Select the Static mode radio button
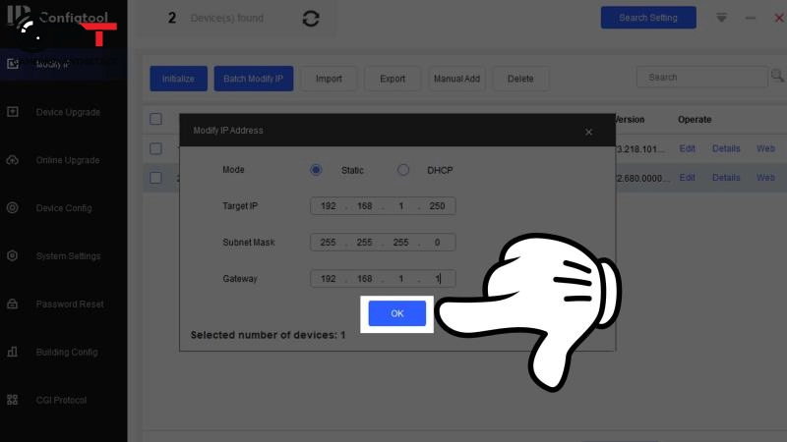This screenshot has height=442, width=787. [316, 170]
